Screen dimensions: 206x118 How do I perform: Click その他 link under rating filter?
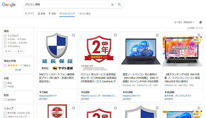pyautogui.click(x=18, y=70)
